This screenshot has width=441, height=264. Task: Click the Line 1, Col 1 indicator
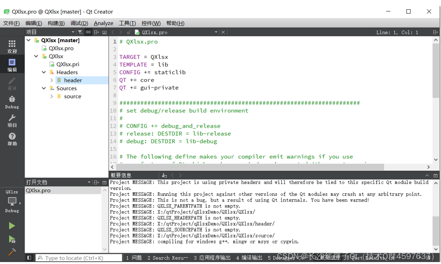397,32
